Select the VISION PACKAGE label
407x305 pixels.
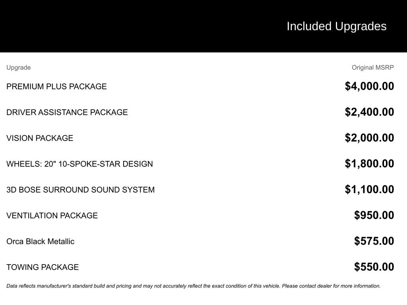click(x=40, y=138)
